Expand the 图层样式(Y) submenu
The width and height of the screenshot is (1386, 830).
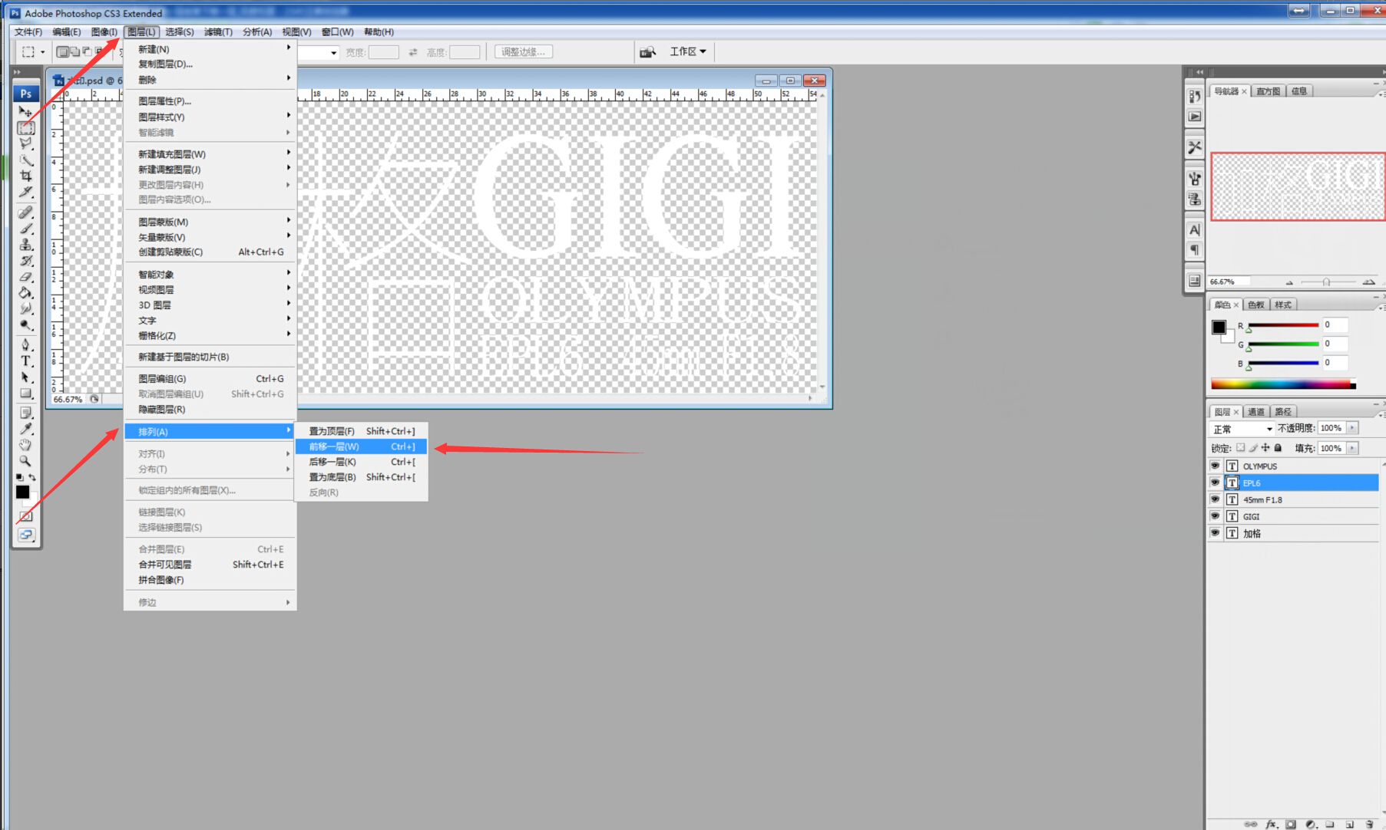click(210, 117)
